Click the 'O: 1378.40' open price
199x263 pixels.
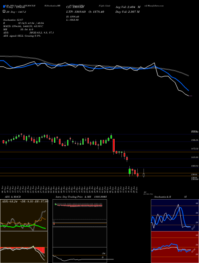(x=96, y=12)
